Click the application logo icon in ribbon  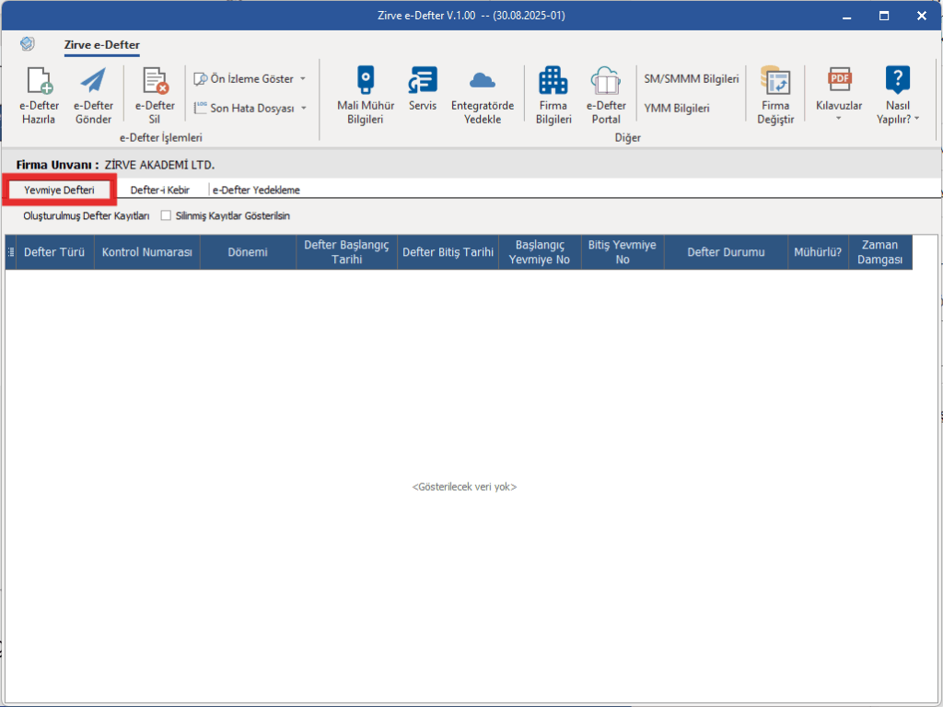27,44
